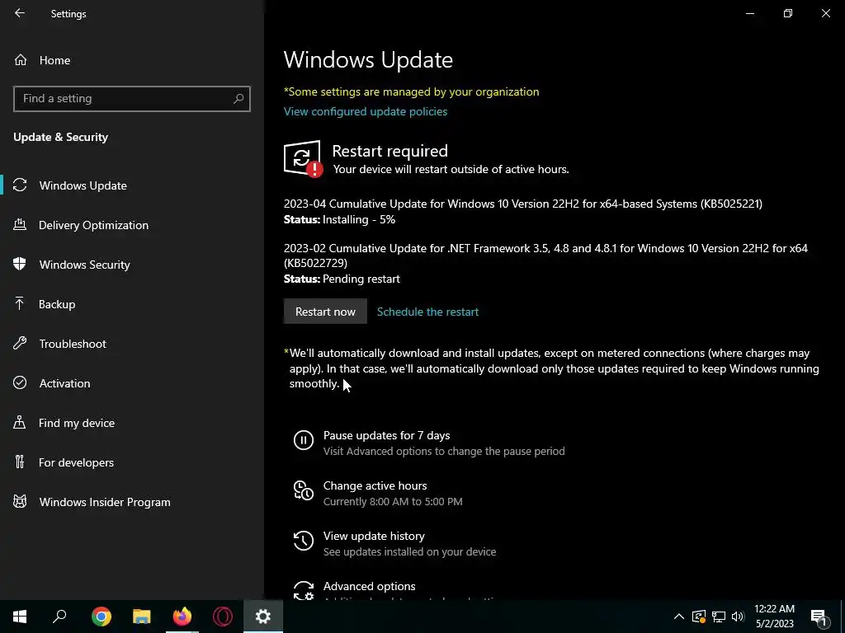The height and width of the screenshot is (633, 845).
Task: Open the Backup settings page
Action: tap(57, 304)
